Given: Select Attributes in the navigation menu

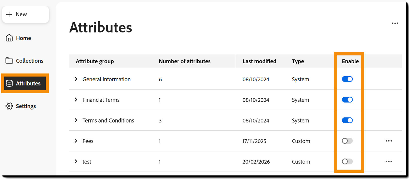Looking at the screenshot, I should [28, 83].
